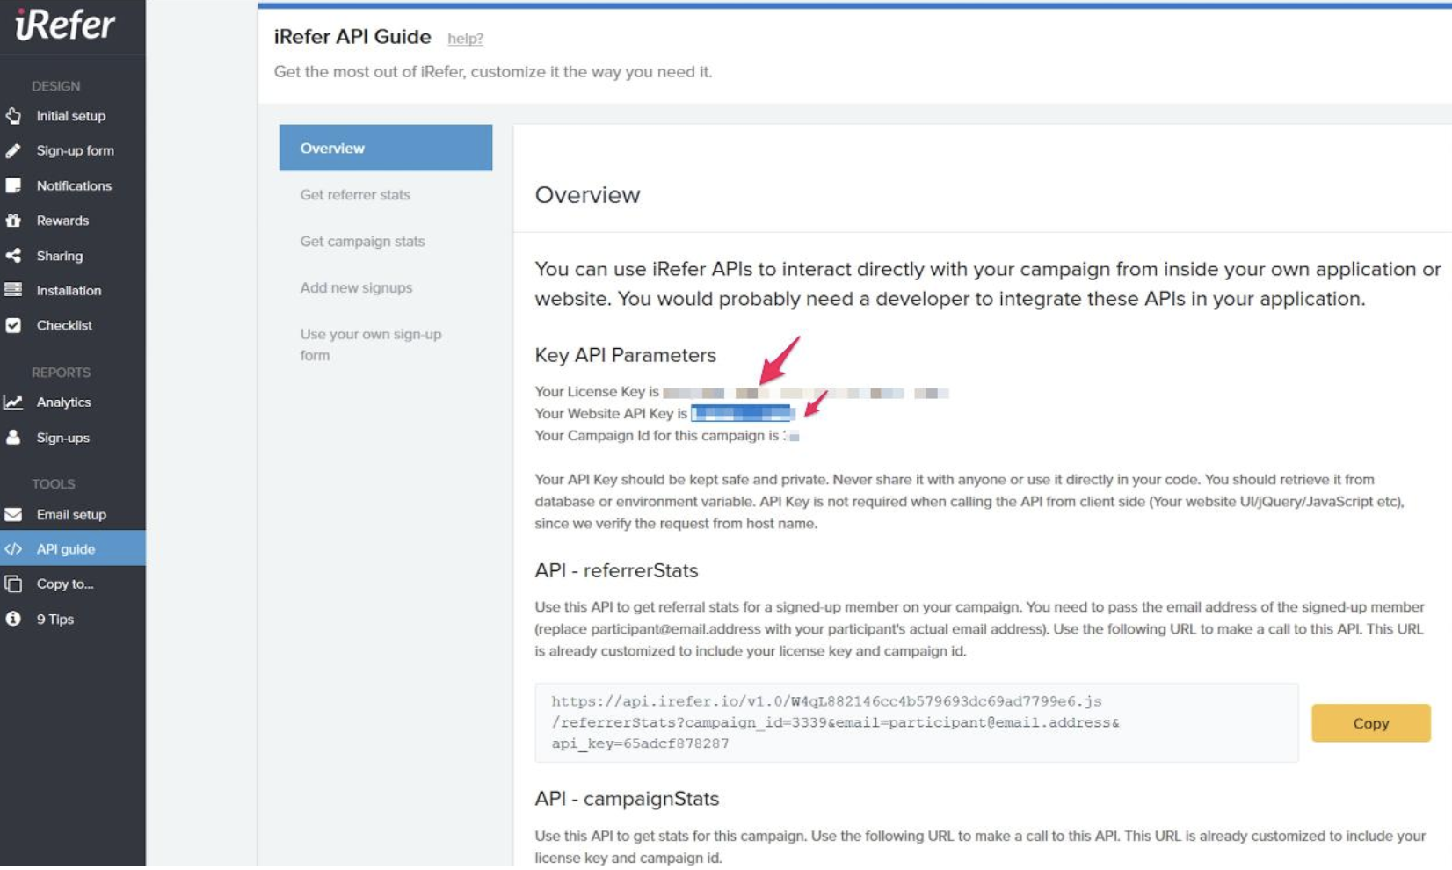Image resolution: width=1452 pixels, height=870 pixels.
Task: Click the highlighted Website API Key value
Action: pos(743,414)
